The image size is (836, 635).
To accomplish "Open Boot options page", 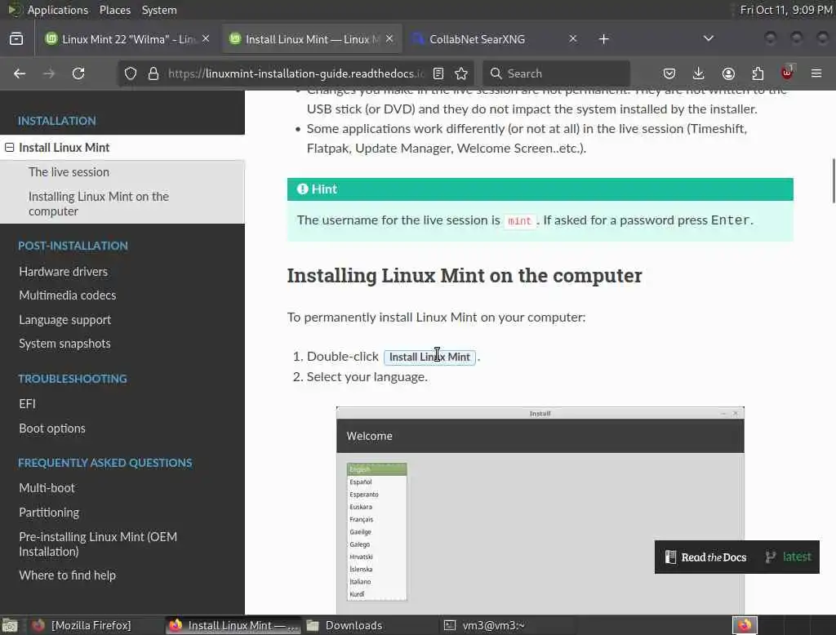I will point(52,429).
